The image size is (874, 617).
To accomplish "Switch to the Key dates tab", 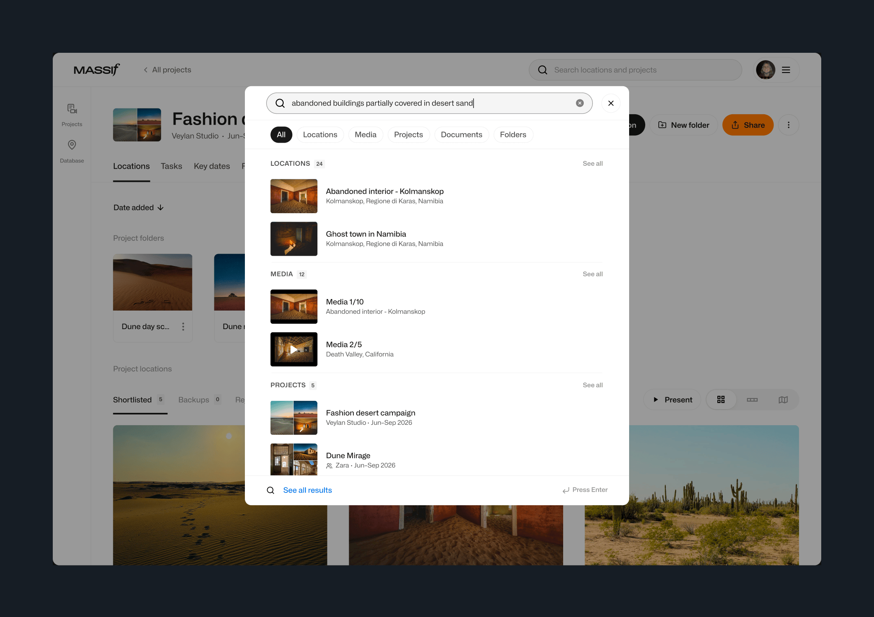I will (212, 166).
